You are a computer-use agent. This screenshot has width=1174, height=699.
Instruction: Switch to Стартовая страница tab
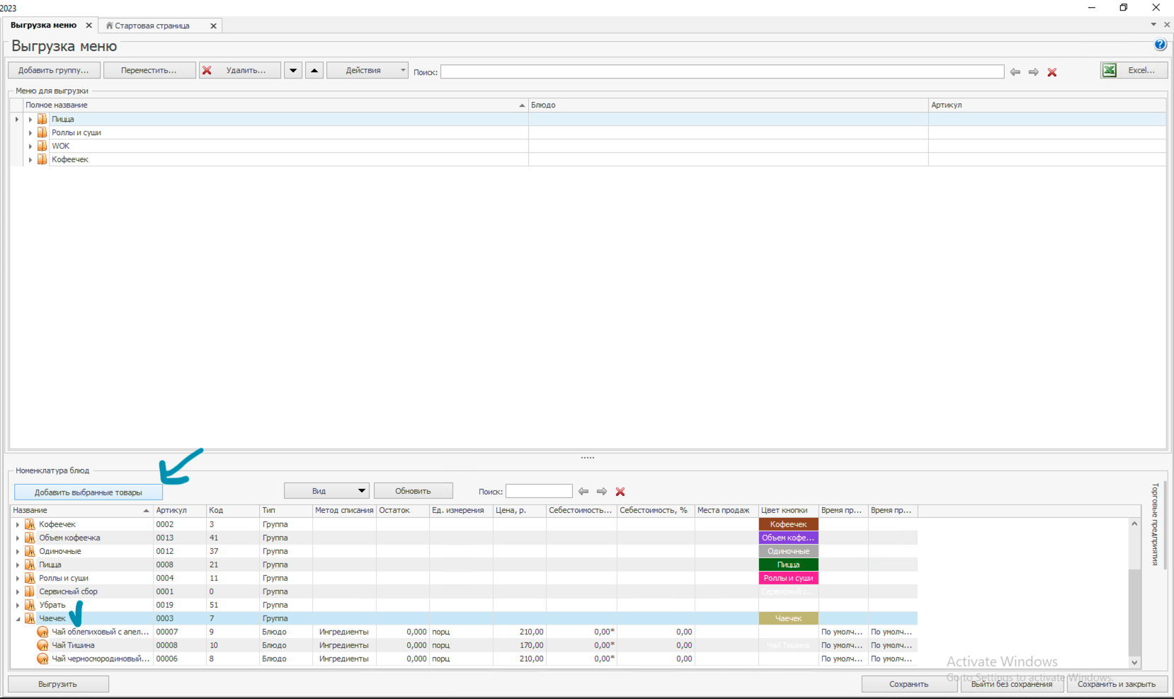(152, 25)
